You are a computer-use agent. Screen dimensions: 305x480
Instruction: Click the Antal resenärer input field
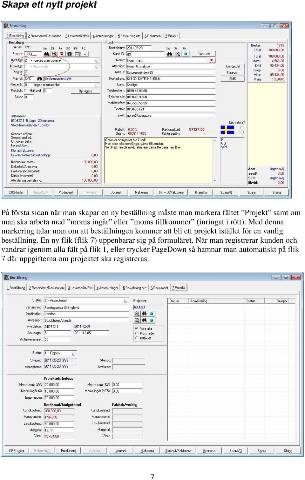[57, 339]
